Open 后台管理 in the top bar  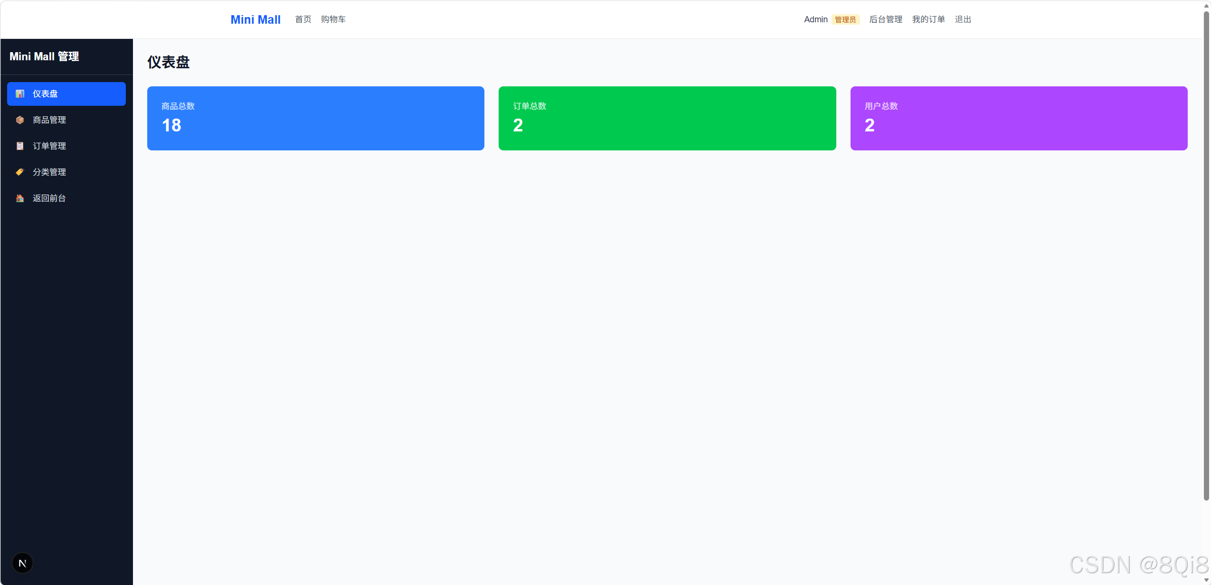(x=886, y=19)
